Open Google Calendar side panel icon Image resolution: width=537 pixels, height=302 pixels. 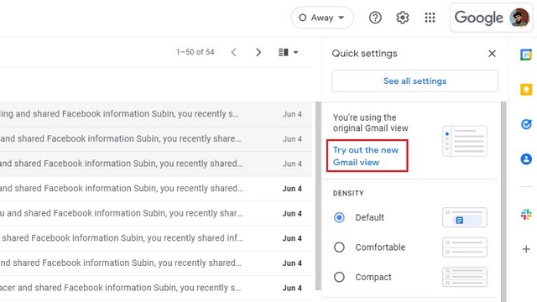click(526, 55)
